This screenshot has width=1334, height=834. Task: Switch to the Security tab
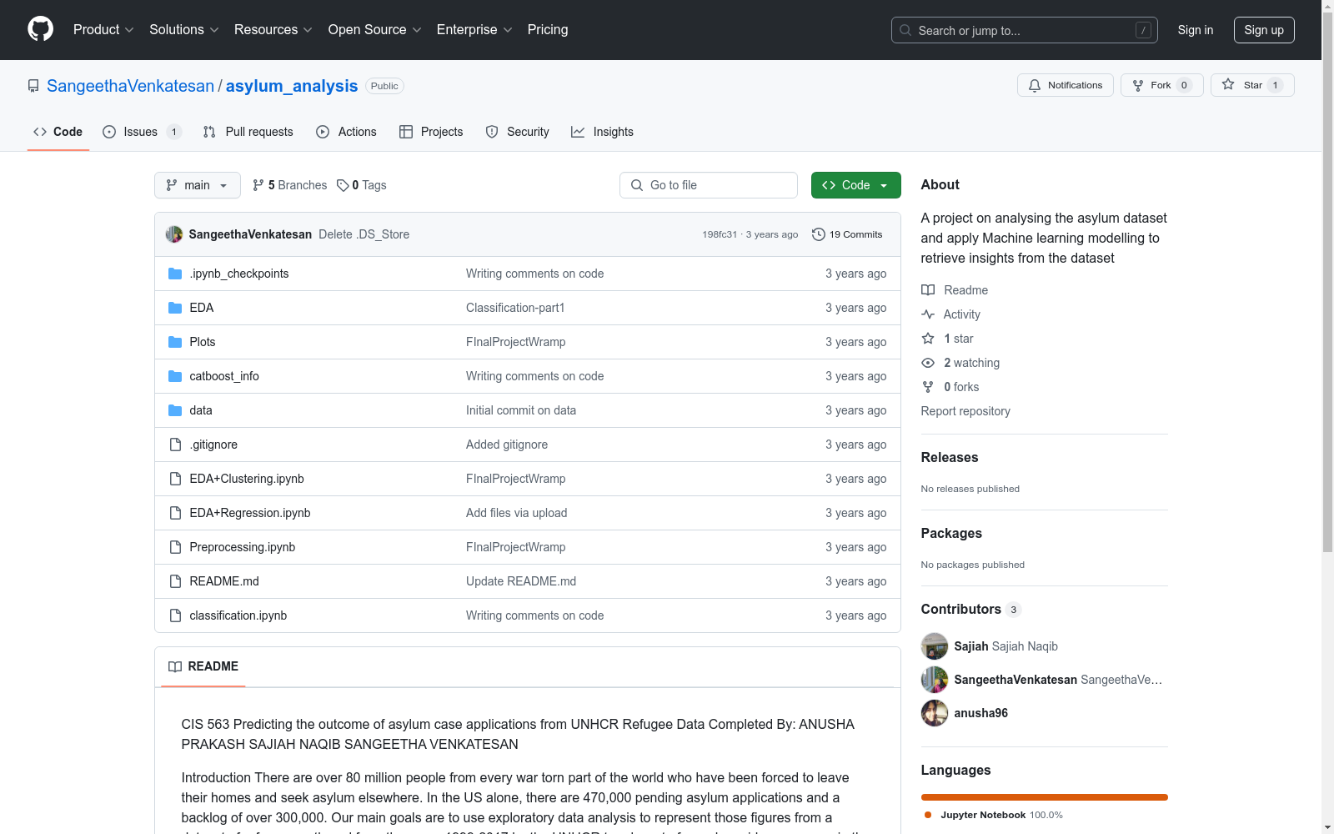(518, 132)
